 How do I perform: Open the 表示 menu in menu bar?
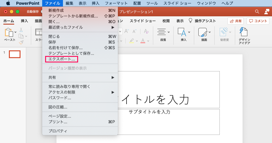pos(82,3)
